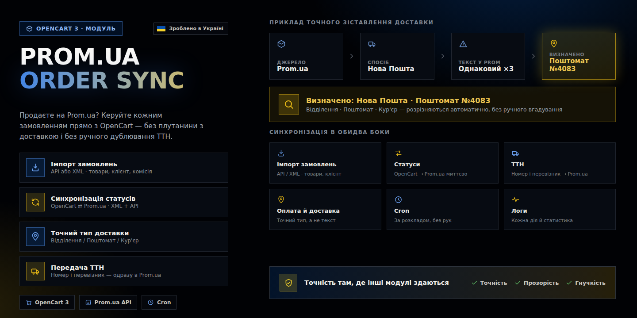
Task: Click heading Приклад точного зіставлення доставки
Action: click(351, 23)
